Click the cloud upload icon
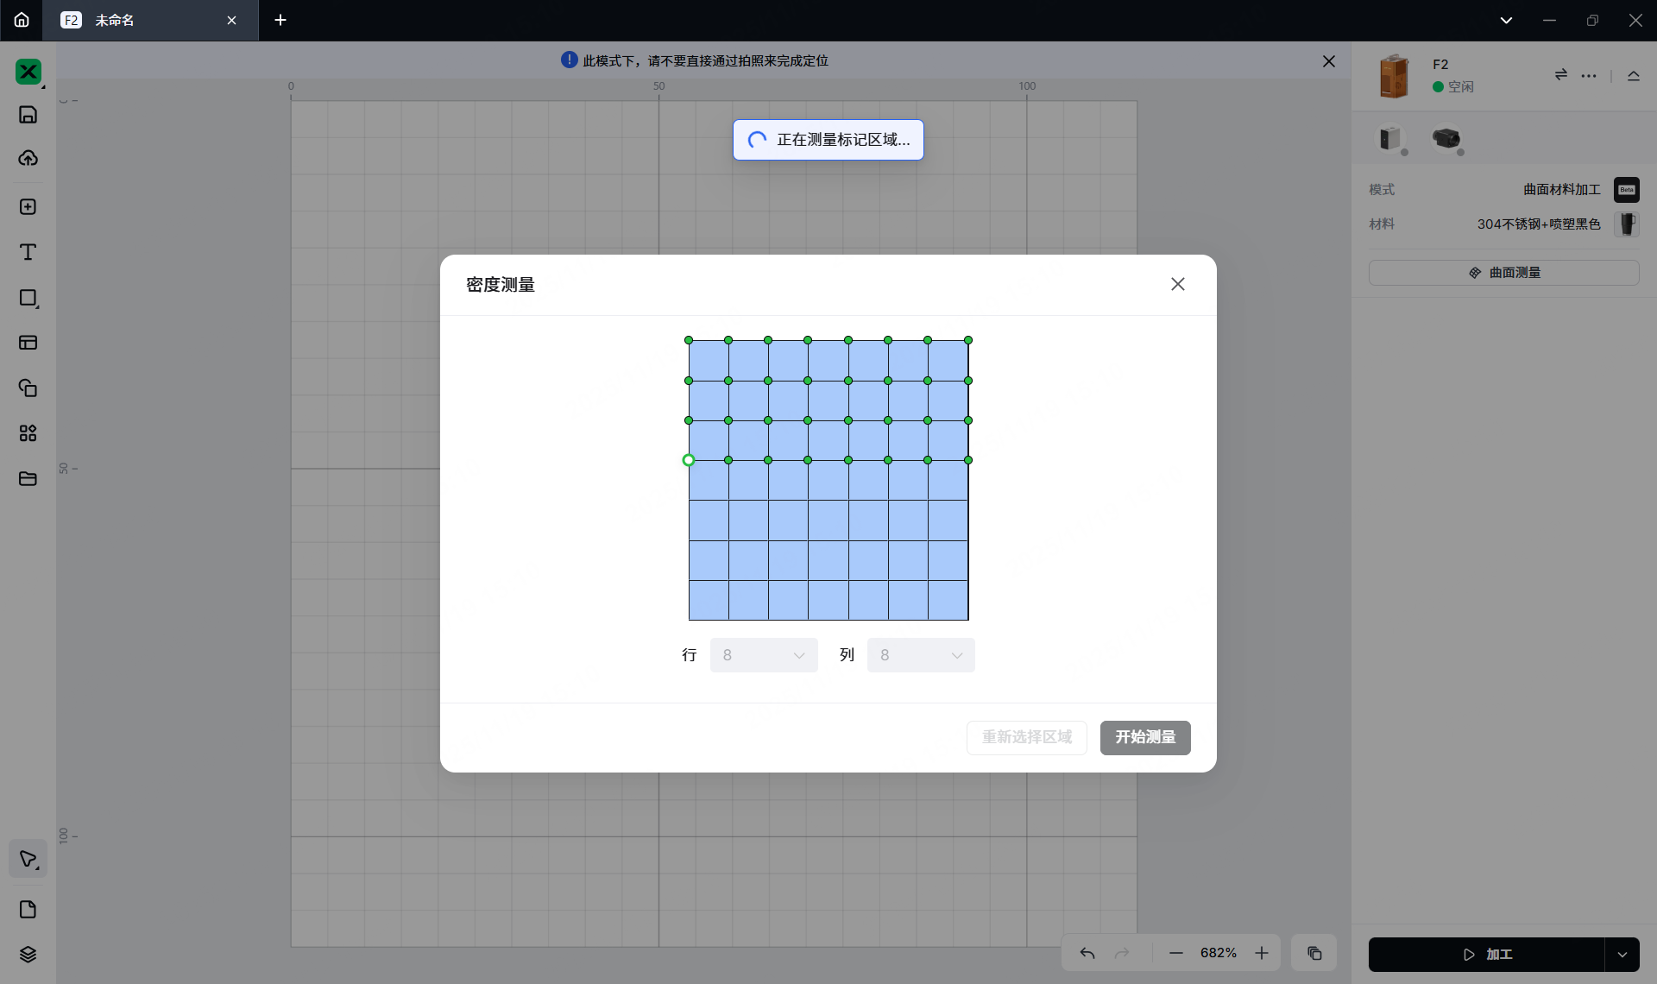This screenshot has height=984, width=1657. coord(28,158)
